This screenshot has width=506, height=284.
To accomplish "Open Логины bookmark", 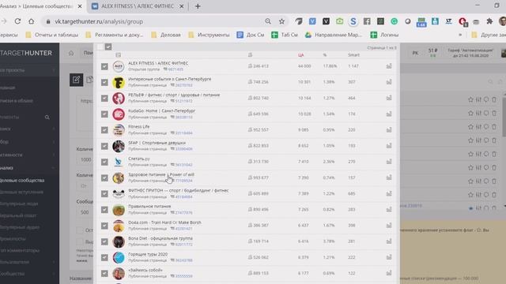I will pos(384,35).
